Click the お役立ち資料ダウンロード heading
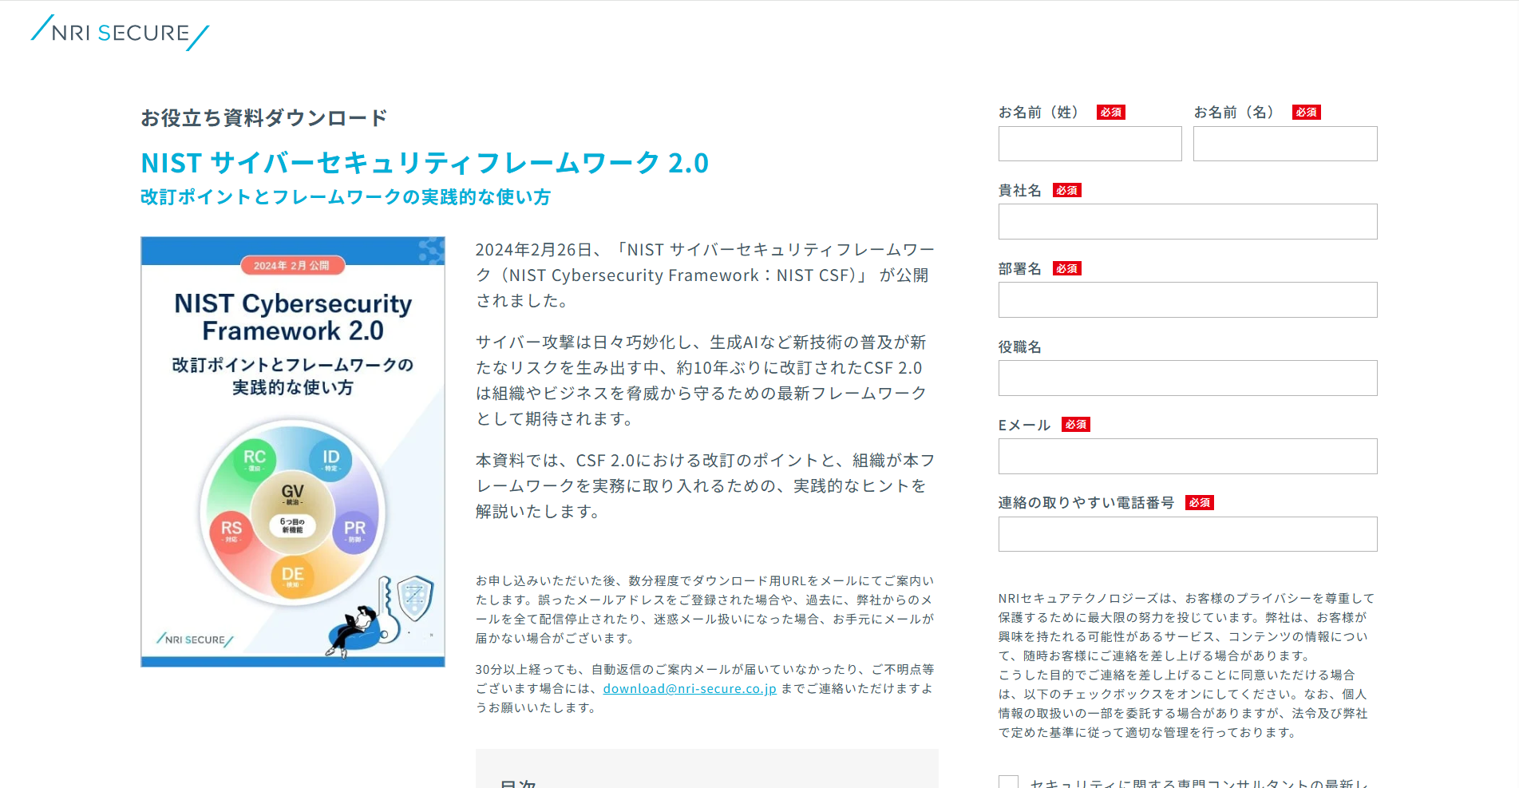The height and width of the screenshot is (788, 1519). tap(264, 118)
